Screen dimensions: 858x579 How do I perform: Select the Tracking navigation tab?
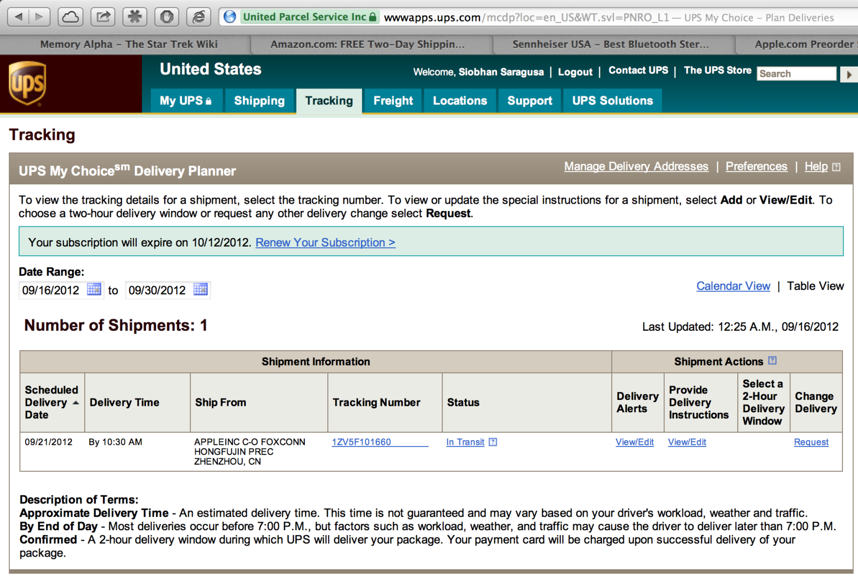pos(329,101)
